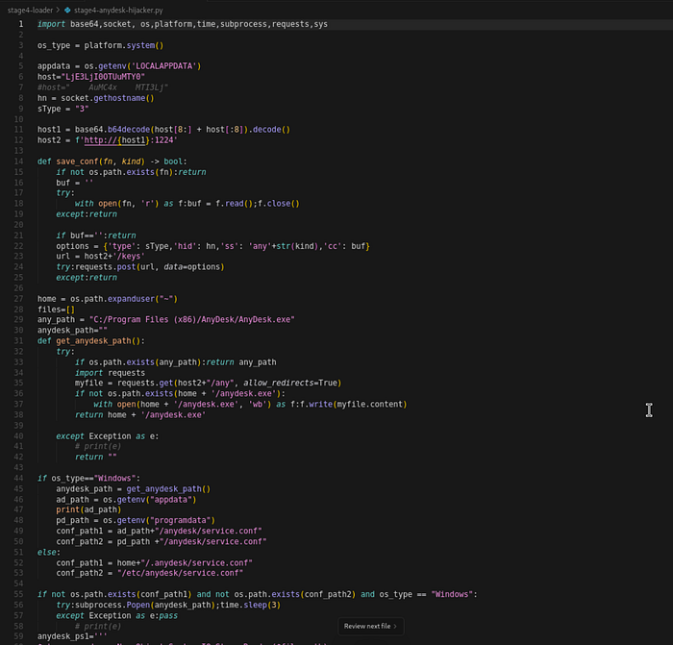This screenshot has height=645, width=673.
Task: Click the "LjE3LjI0OTUuMTY0" host string
Action: 103,77
